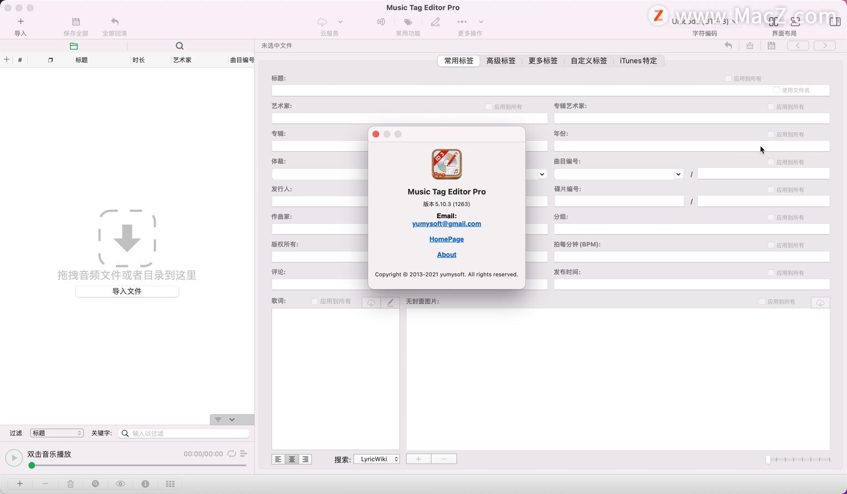Remove cover image with minus button
Image resolution: width=847 pixels, height=494 pixels.
tap(444, 459)
